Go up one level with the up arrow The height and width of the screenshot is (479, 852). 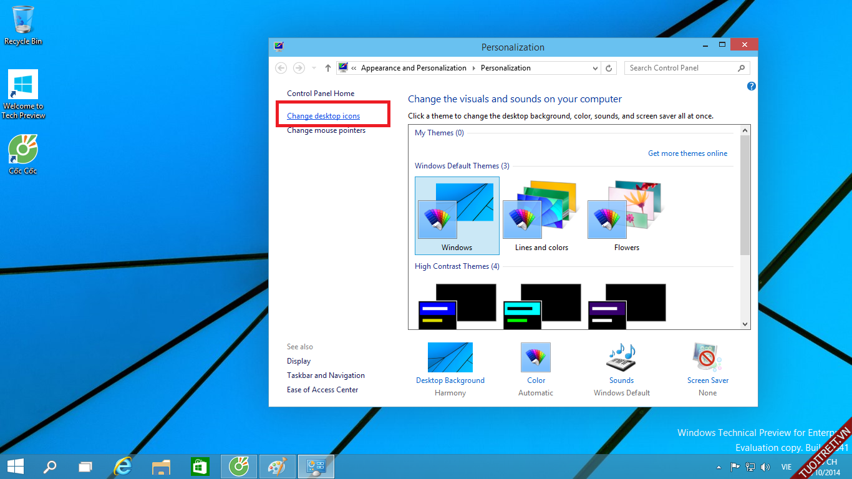click(x=328, y=68)
